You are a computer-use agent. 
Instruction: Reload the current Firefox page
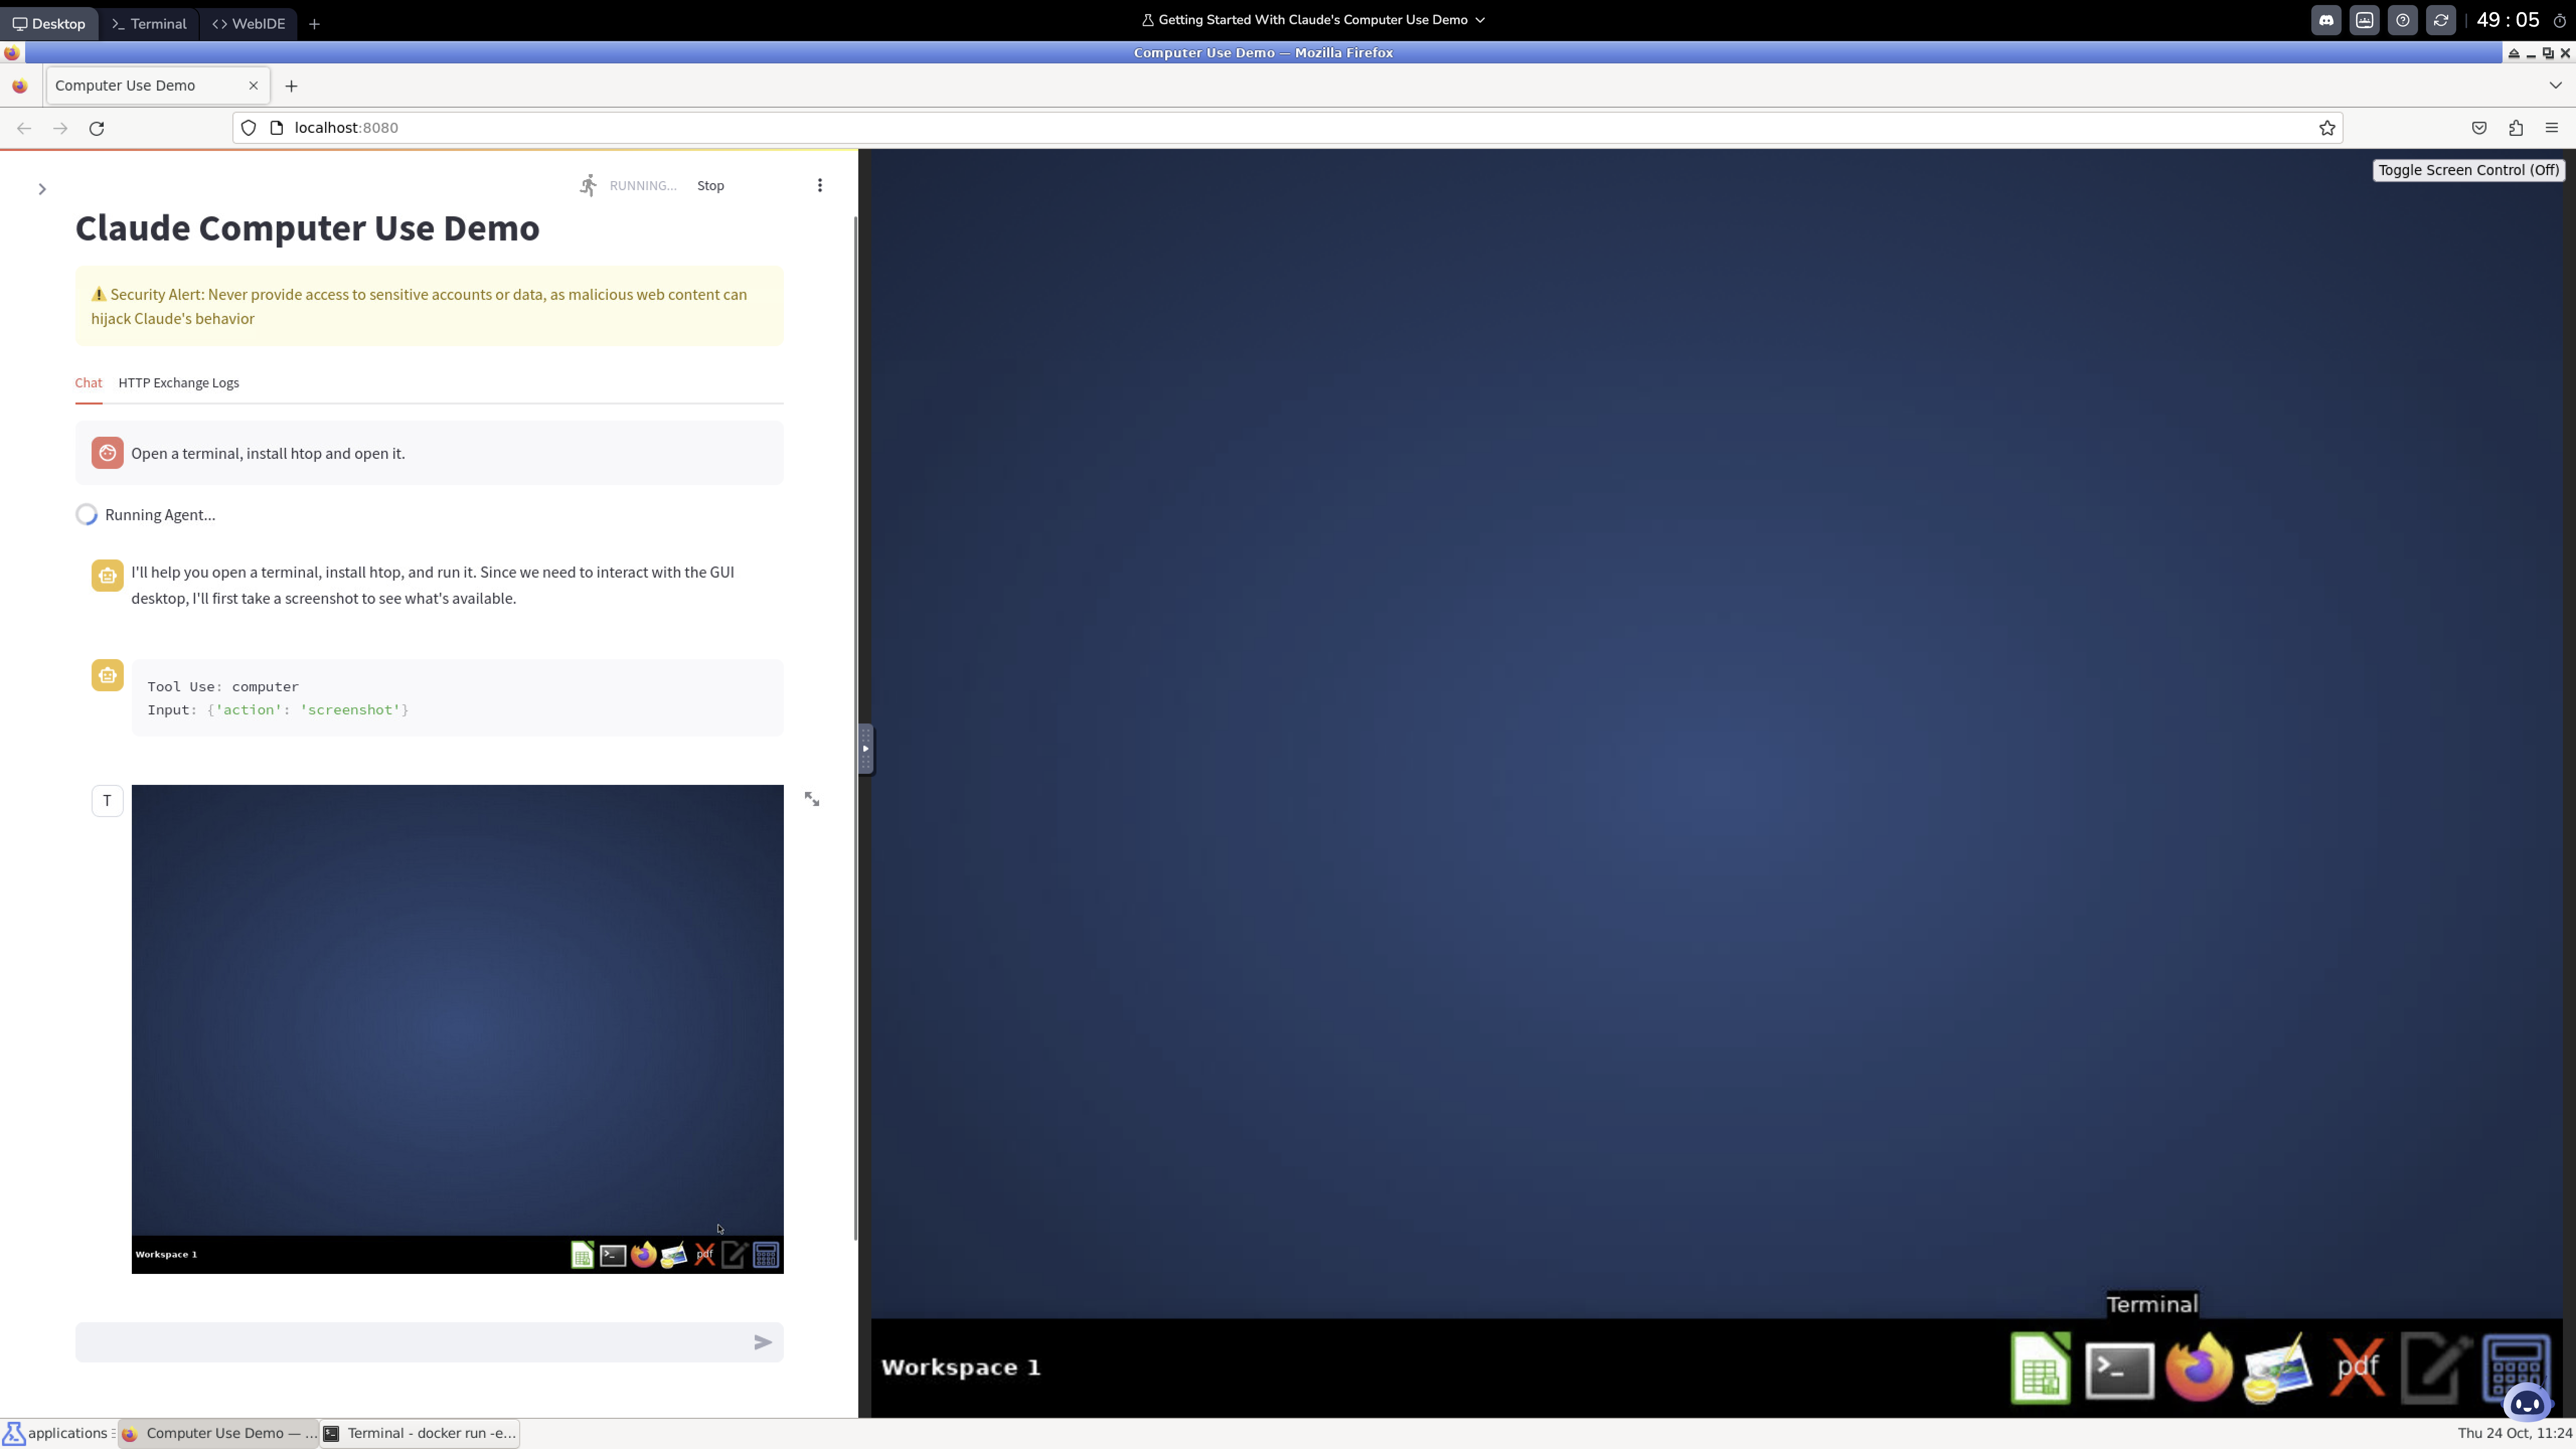point(97,128)
